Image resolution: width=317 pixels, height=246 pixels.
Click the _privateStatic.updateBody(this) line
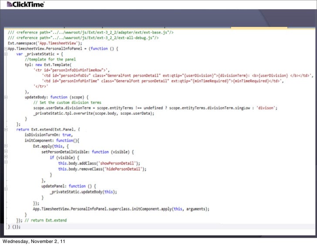pyautogui.click(x=83, y=192)
